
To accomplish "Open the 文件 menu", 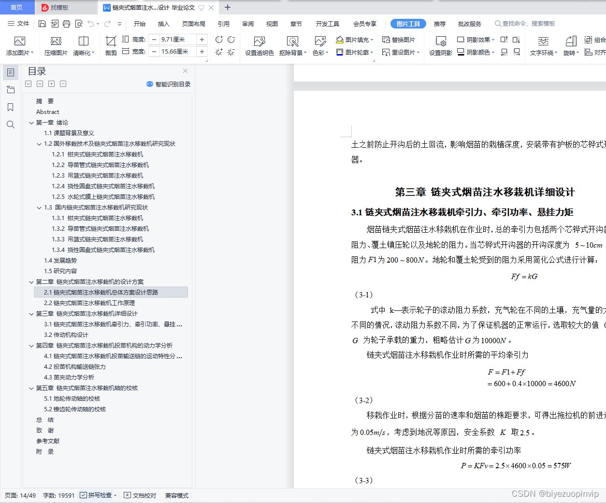I will pos(24,23).
